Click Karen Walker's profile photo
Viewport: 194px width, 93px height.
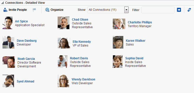(x=118, y=42)
